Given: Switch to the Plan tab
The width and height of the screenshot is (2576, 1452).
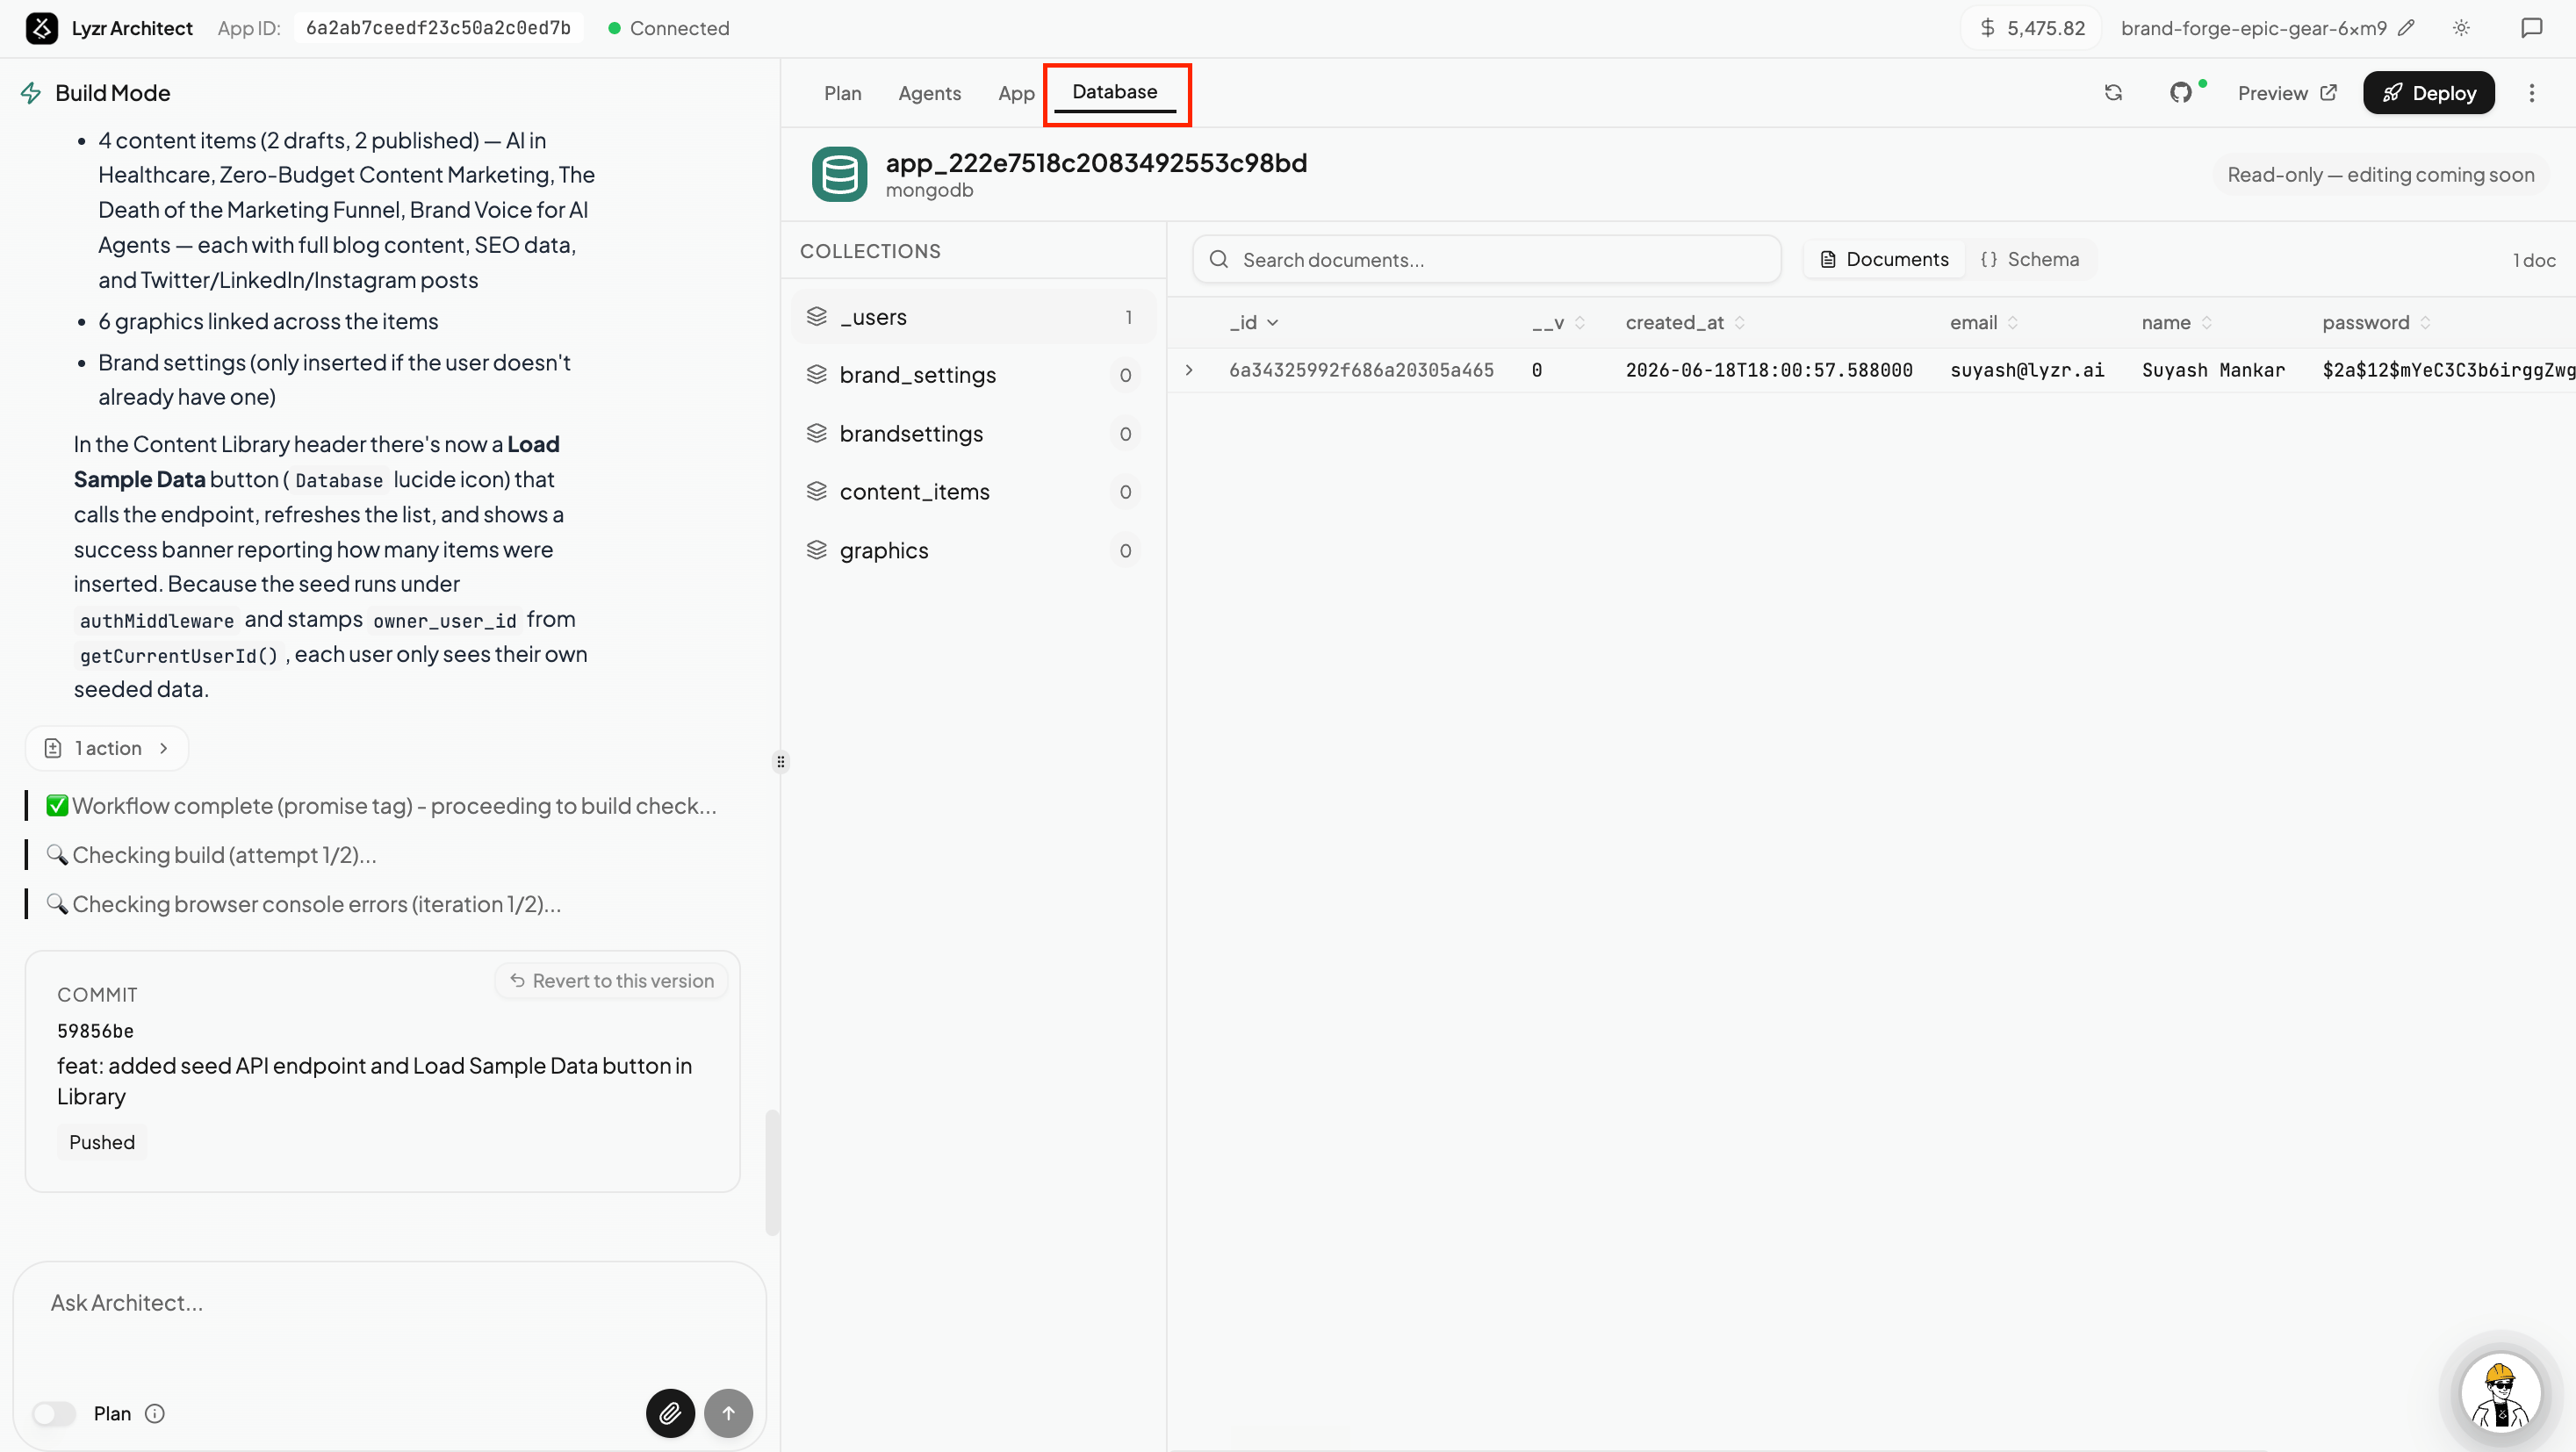Looking at the screenshot, I should (842, 93).
